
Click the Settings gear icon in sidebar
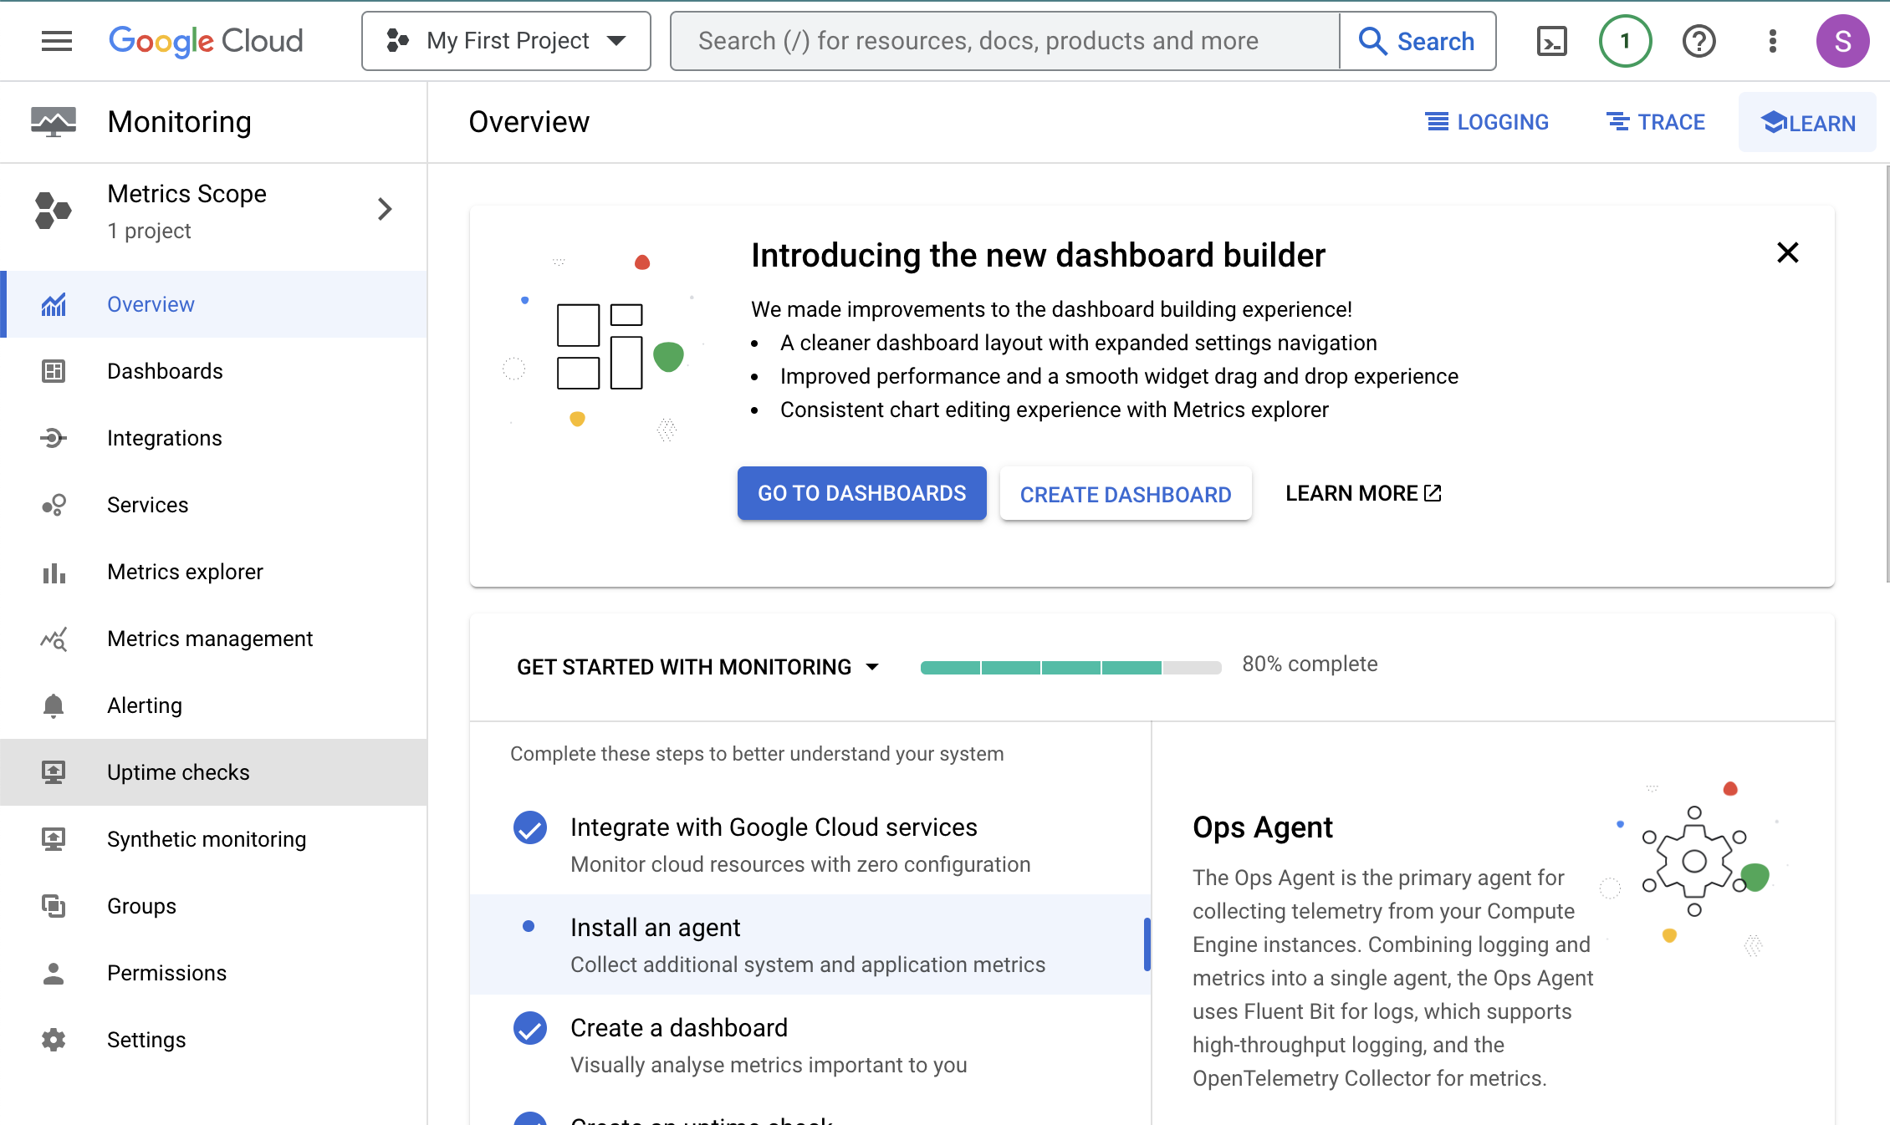point(54,1040)
